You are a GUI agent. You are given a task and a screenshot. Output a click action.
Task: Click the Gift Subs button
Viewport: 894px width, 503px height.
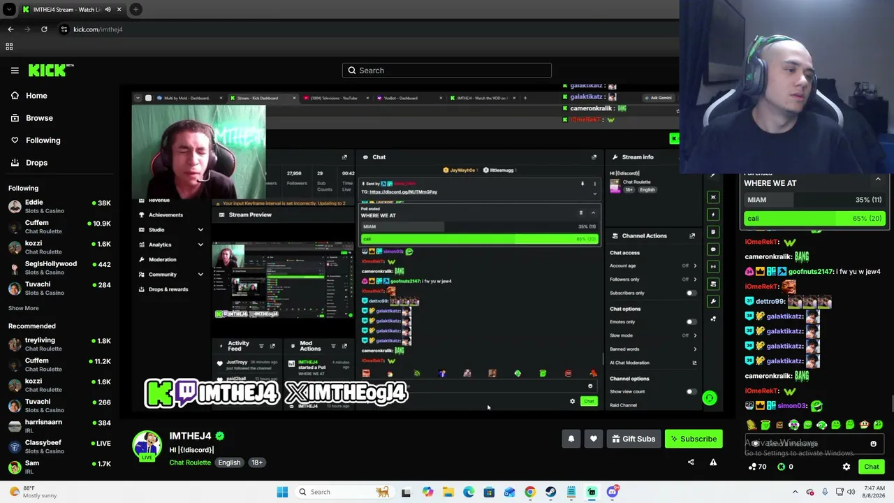click(633, 439)
